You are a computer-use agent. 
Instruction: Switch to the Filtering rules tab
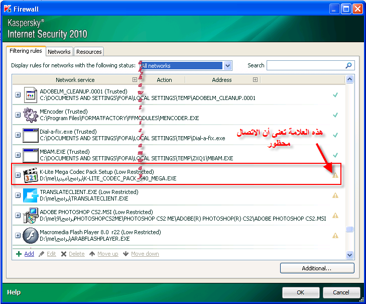[x=26, y=51]
